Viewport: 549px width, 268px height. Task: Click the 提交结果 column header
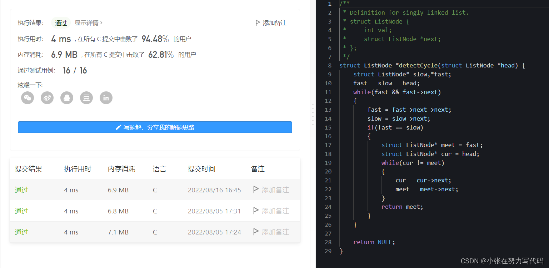(29, 169)
